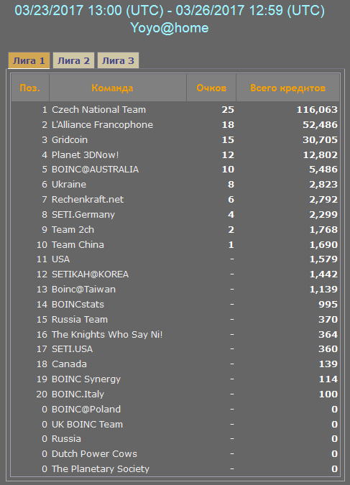Image resolution: width=350 pixels, height=485 pixels.
Task: Click The Planetary Society team name
Action: (101, 469)
